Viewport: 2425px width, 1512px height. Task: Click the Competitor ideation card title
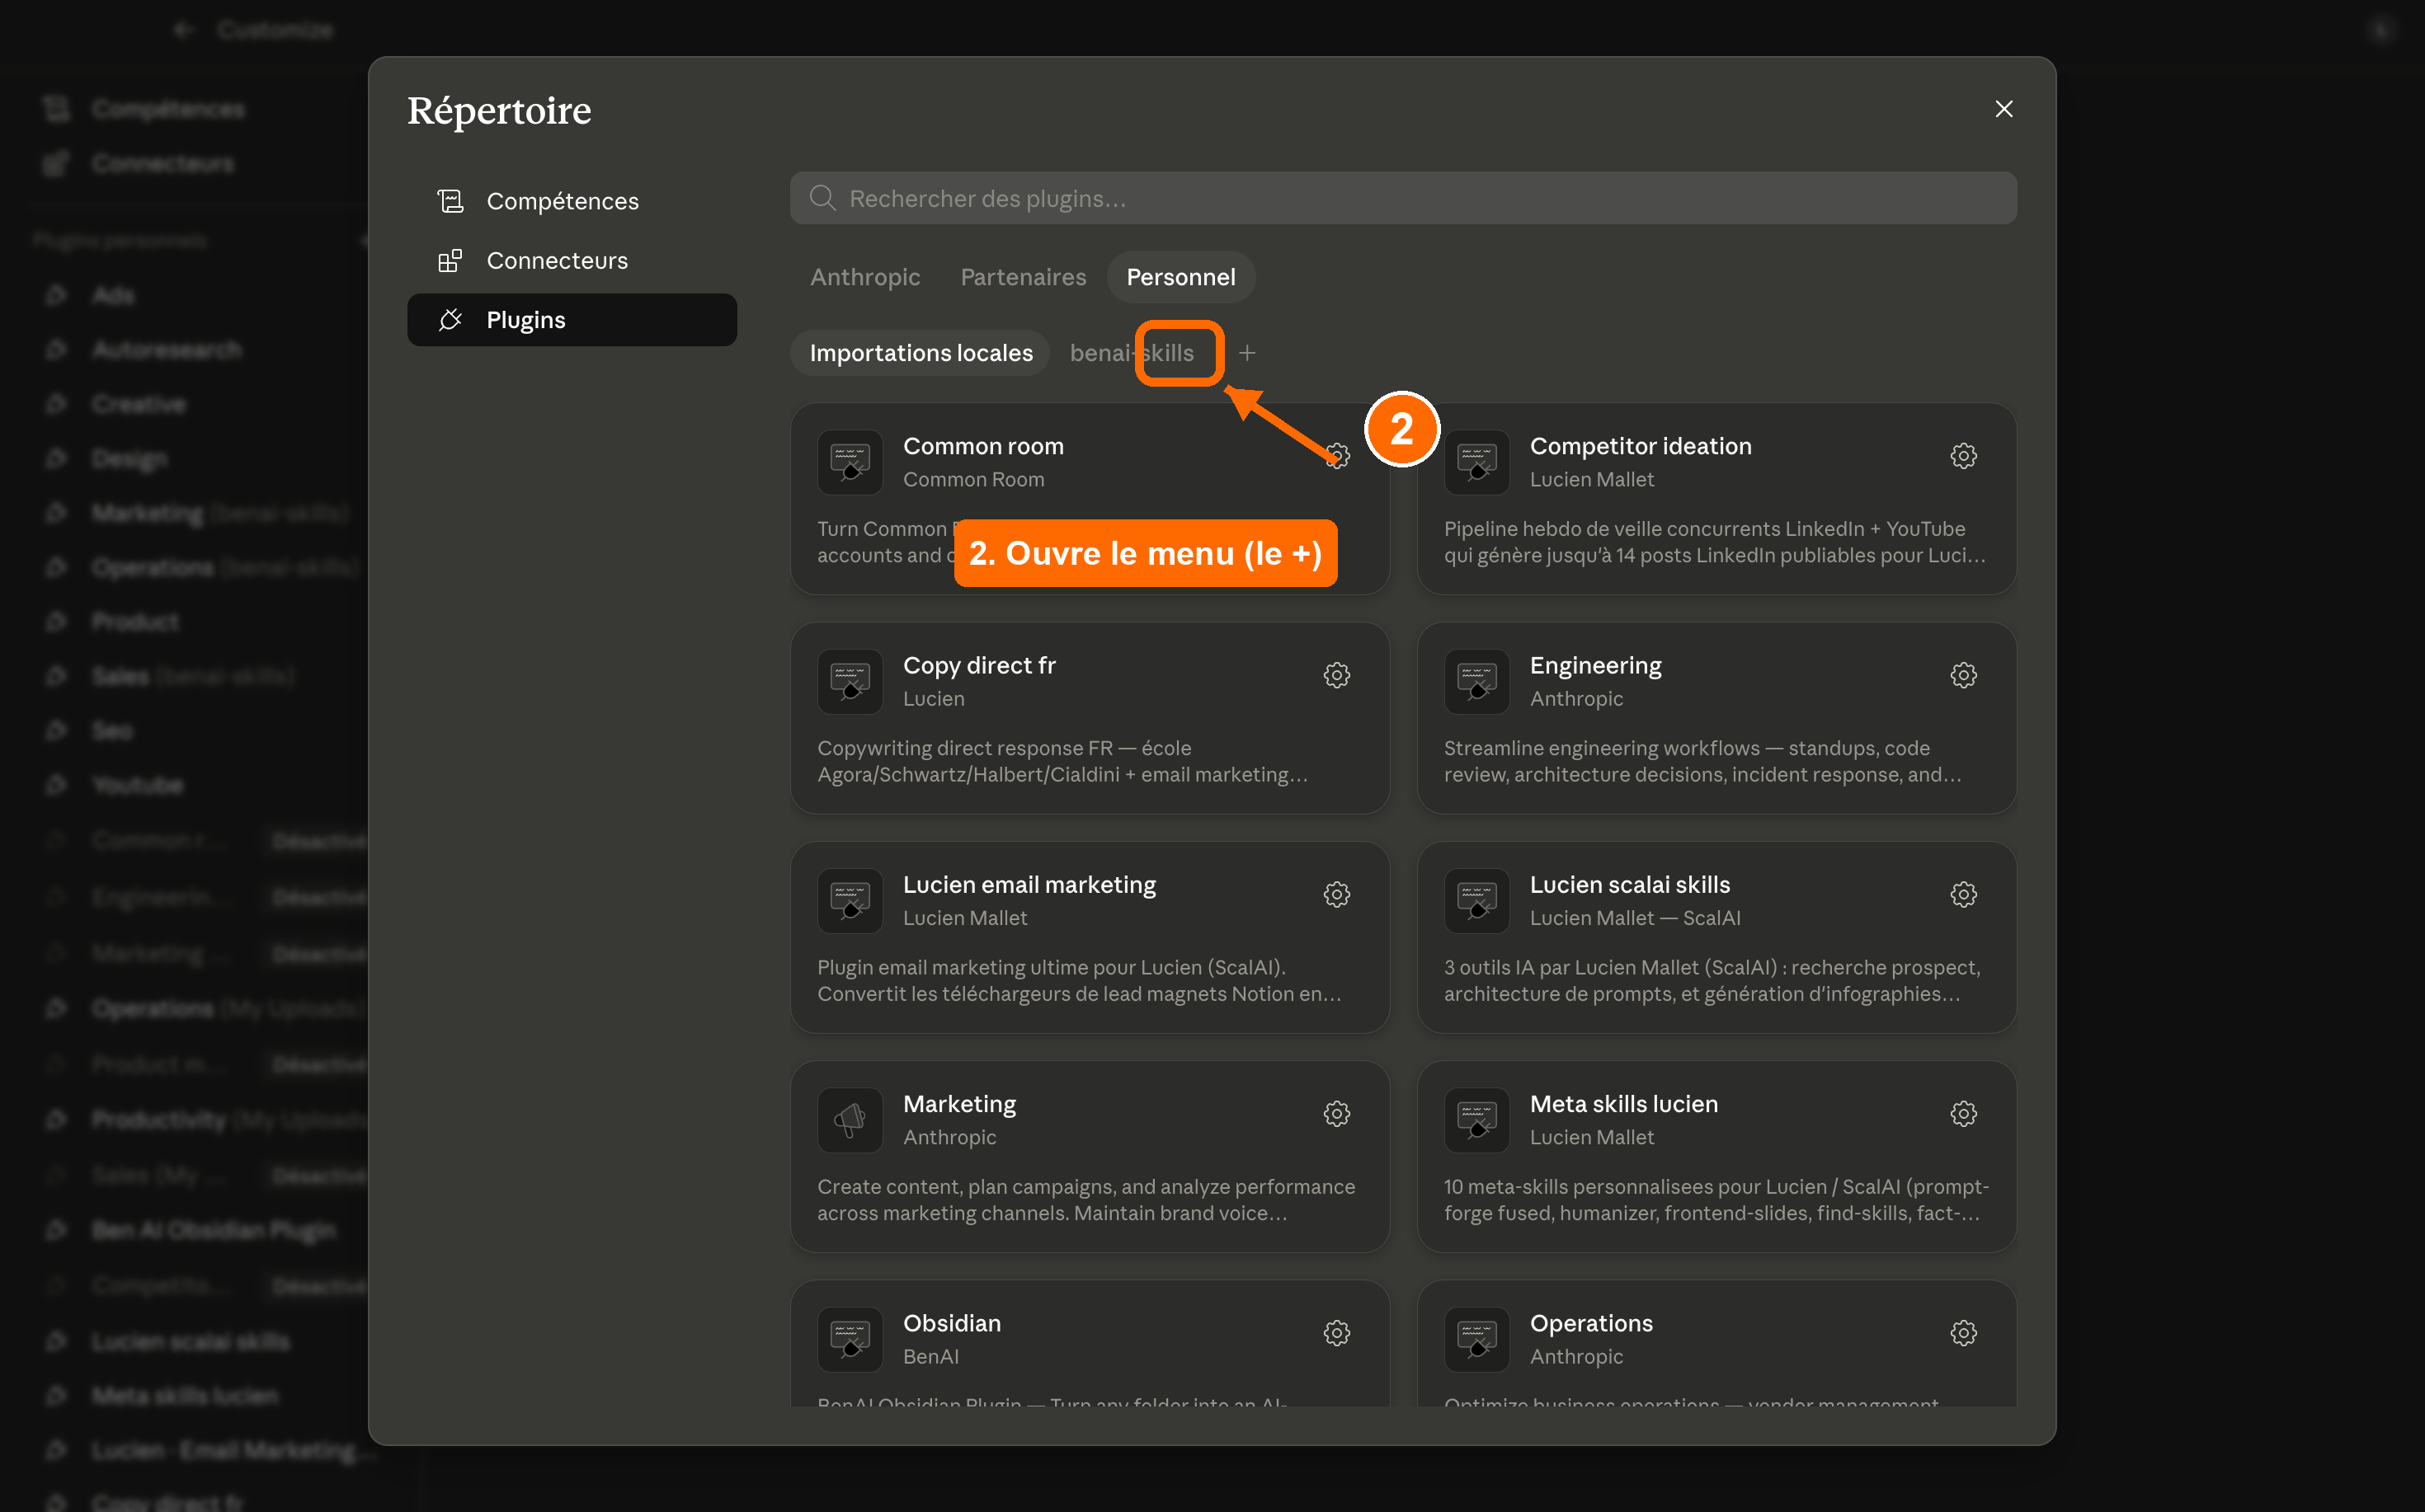(x=1641, y=446)
